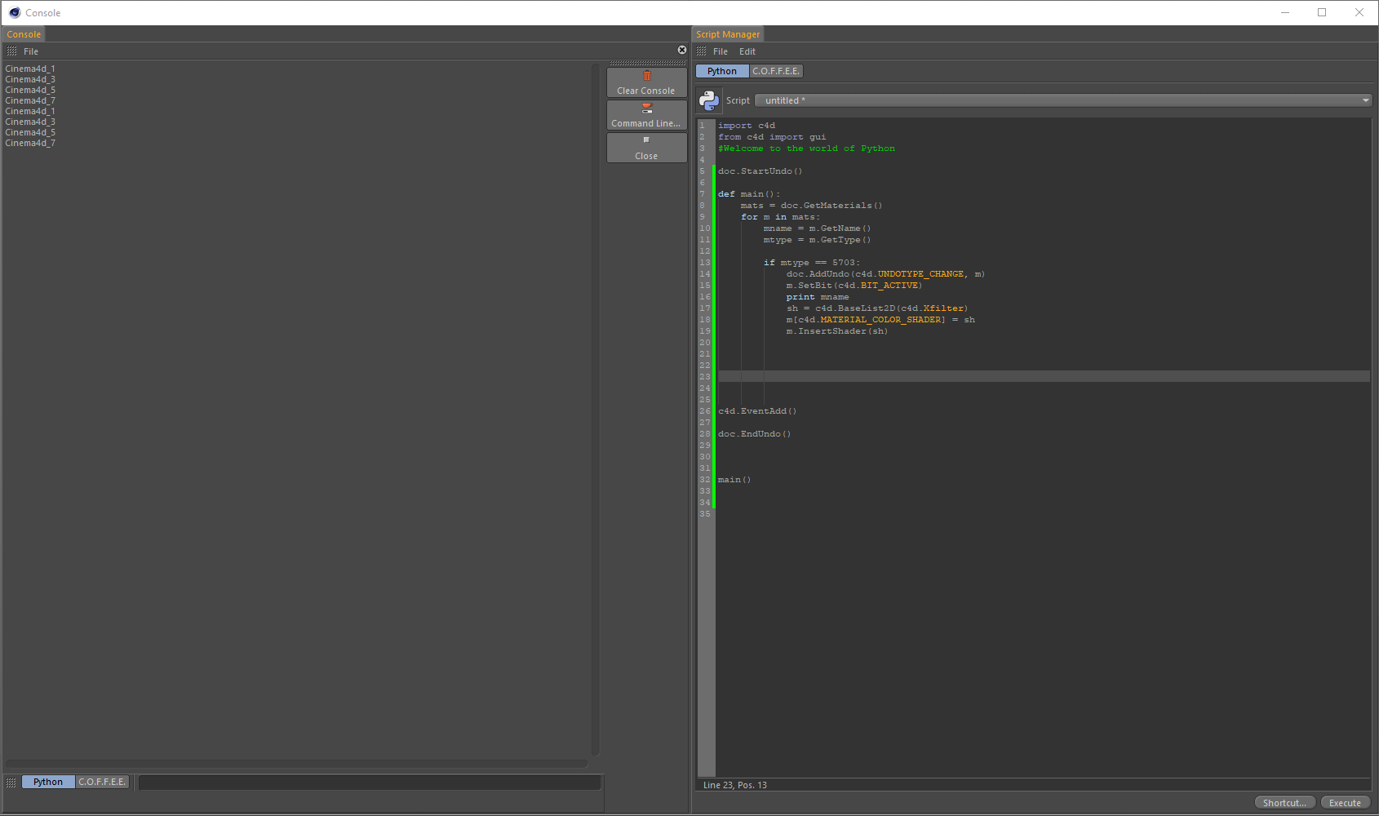Open the Shortcut... dialog
This screenshot has height=816, width=1379.
[1284, 802]
